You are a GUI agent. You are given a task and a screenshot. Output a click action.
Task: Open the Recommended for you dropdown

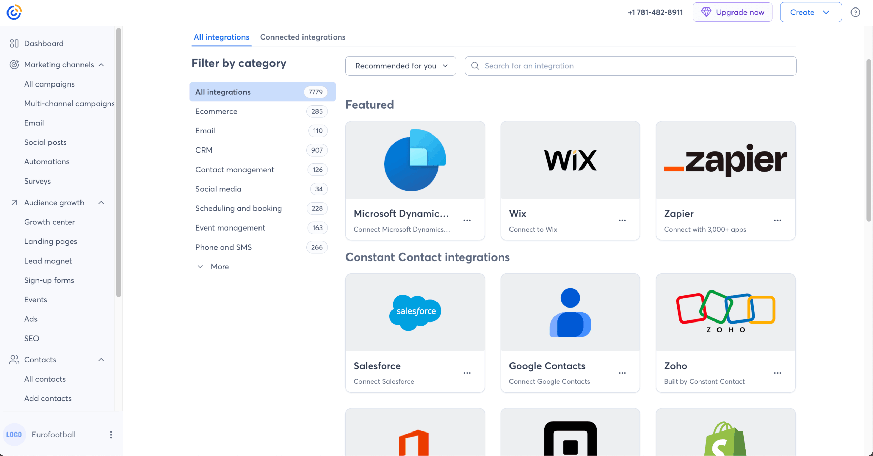tap(401, 66)
